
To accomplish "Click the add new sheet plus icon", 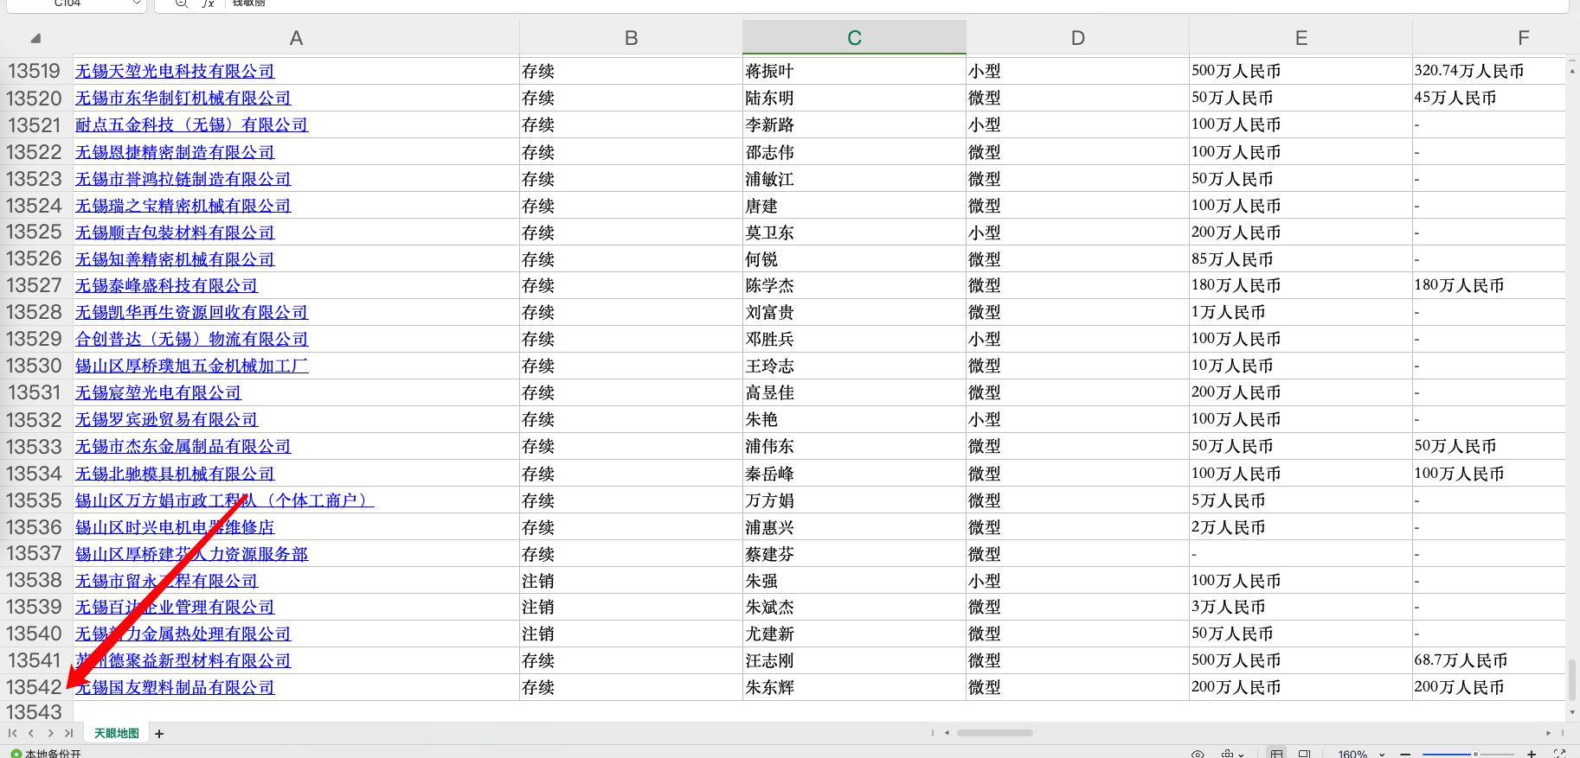I will (159, 734).
